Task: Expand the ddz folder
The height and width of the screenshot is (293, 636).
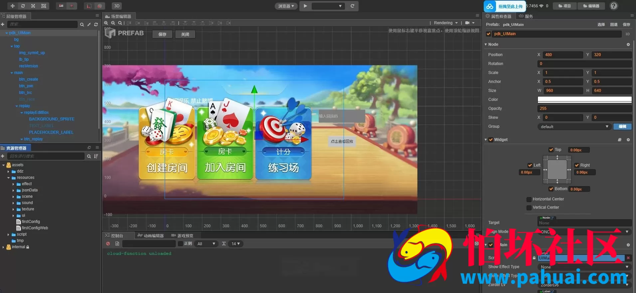Action: 8,172
